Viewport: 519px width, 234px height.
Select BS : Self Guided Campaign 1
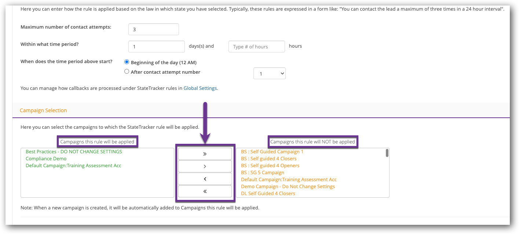pyautogui.click(x=272, y=151)
